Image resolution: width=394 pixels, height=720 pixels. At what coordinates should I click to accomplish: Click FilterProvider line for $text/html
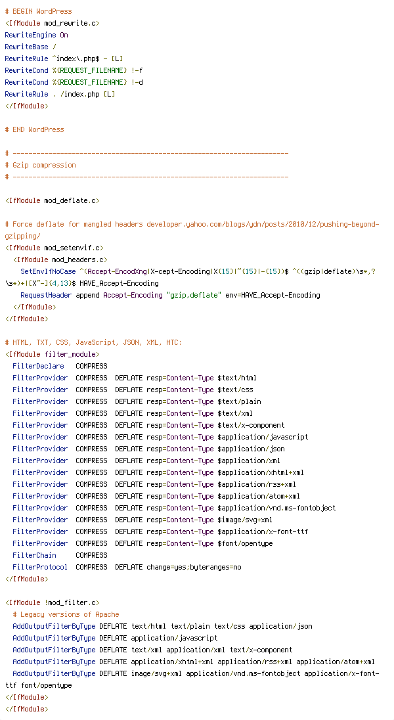(135, 378)
